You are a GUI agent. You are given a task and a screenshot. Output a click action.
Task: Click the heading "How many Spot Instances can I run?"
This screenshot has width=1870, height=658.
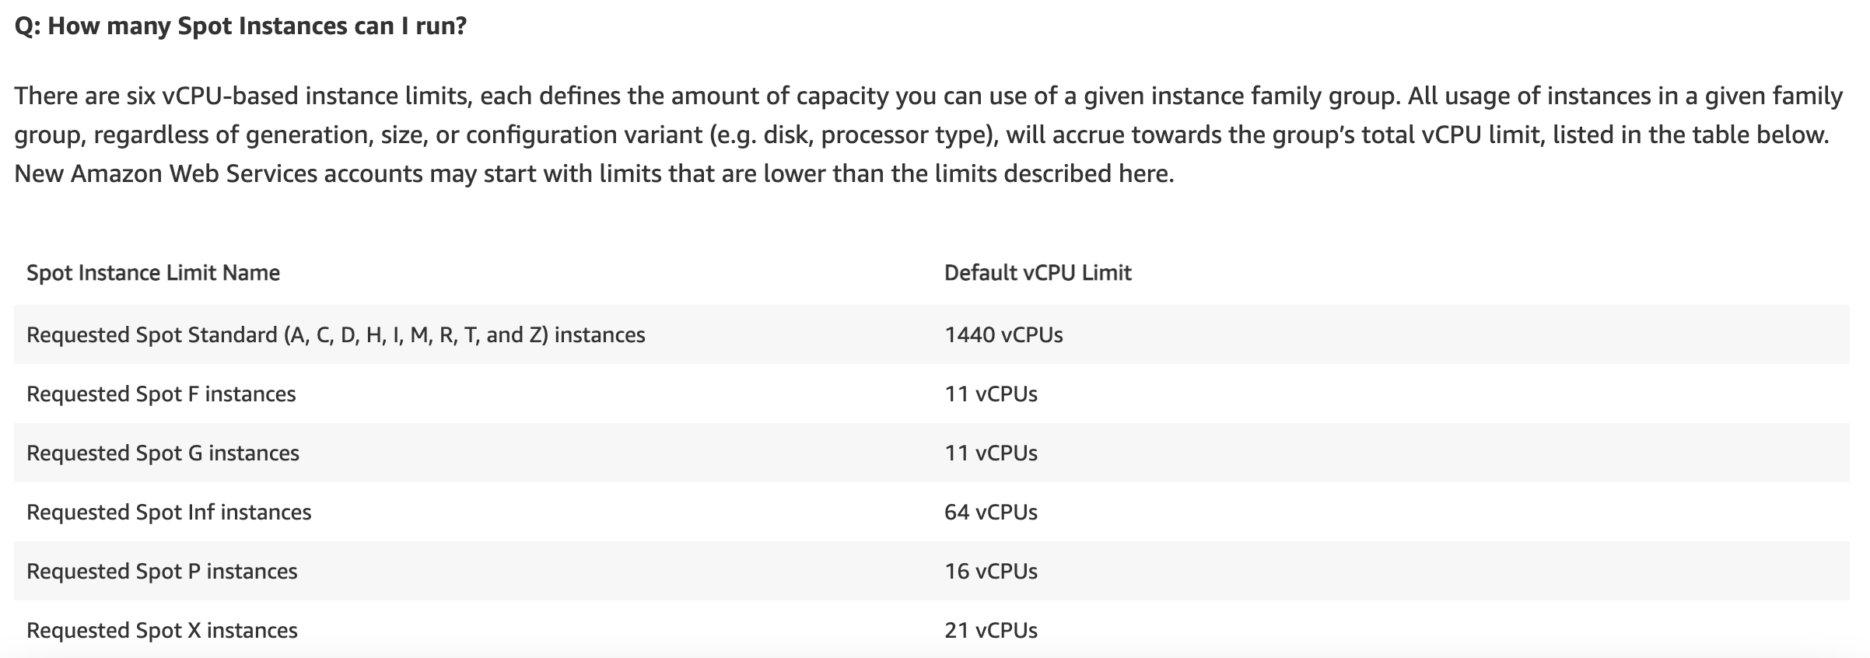point(240,26)
